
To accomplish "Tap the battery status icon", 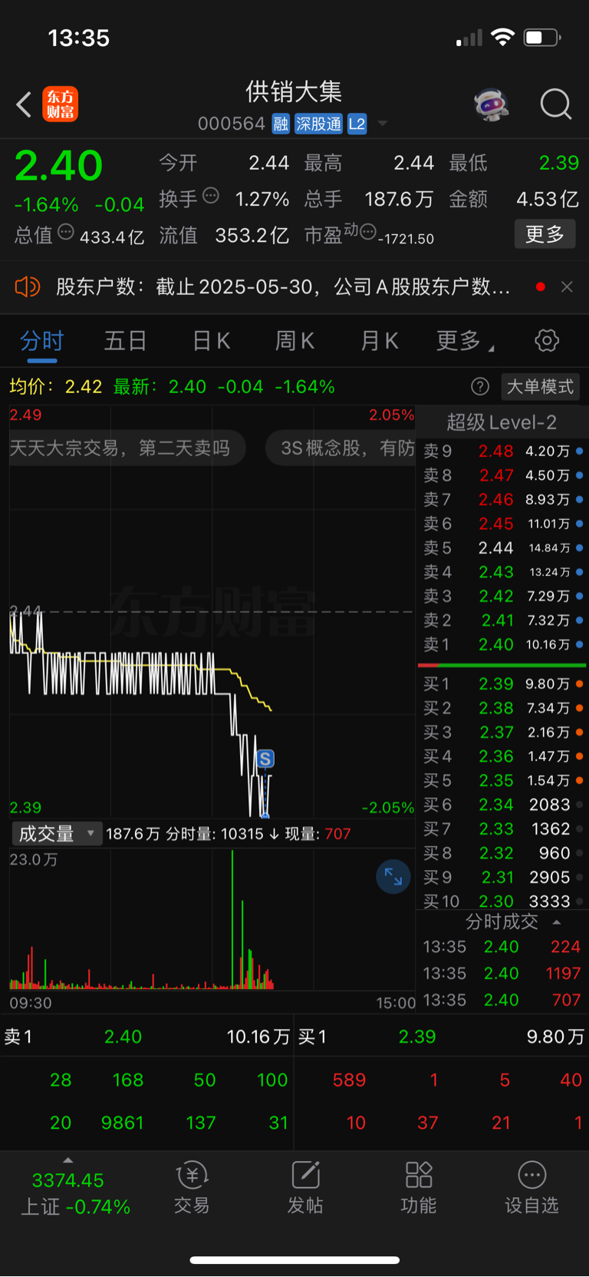I will click(x=542, y=37).
